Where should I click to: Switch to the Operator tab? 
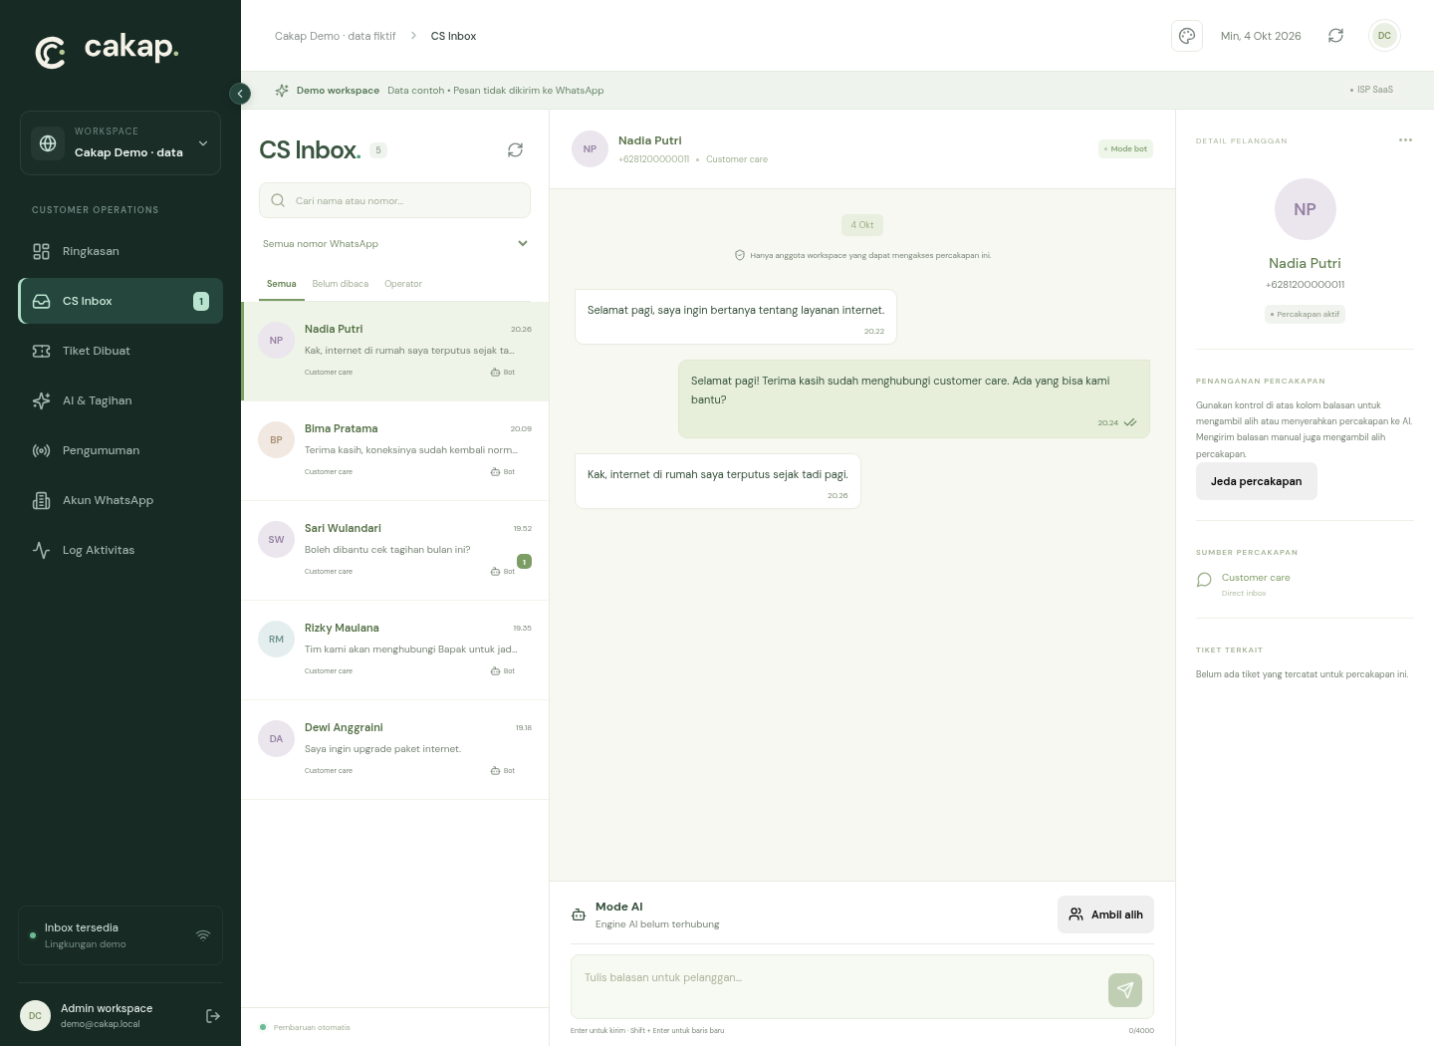point(403,284)
